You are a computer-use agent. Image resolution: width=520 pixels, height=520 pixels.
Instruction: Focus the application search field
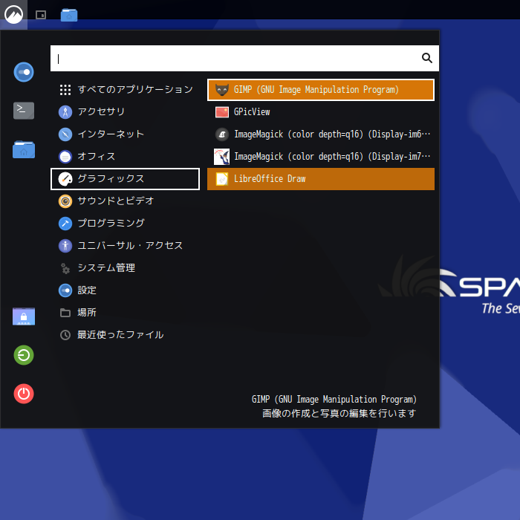click(x=244, y=59)
